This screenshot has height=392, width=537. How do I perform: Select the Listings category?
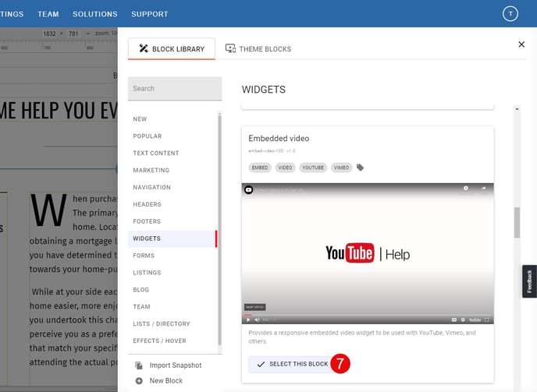pyautogui.click(x=147, y=273)
